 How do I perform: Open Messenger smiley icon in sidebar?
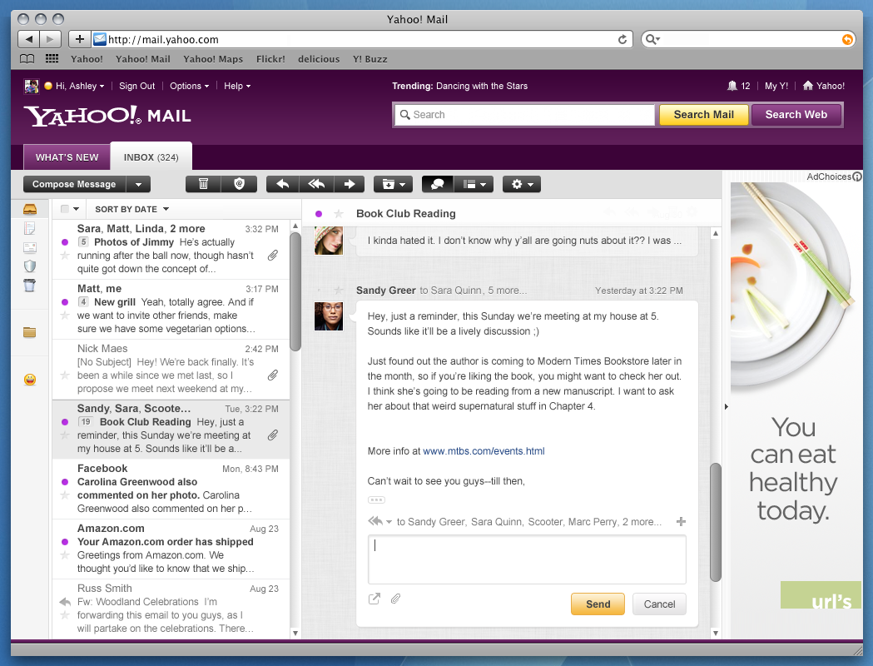(30, 380)
